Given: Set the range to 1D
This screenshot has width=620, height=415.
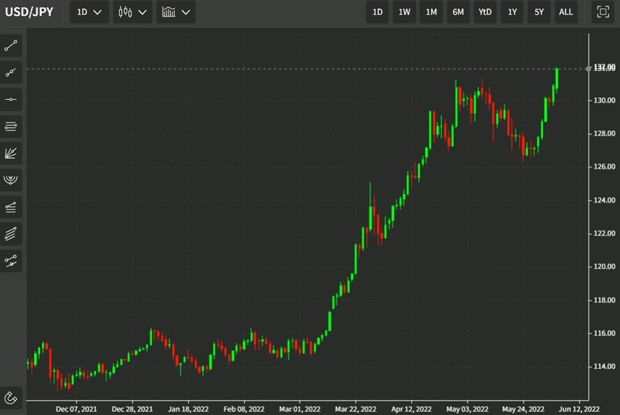Looking at the screenshot, I should click(x=378, y=12).
